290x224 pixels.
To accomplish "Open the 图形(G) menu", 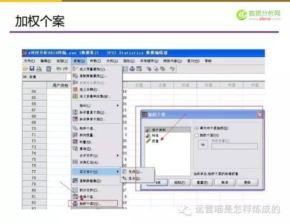I will tap(129, 61).
